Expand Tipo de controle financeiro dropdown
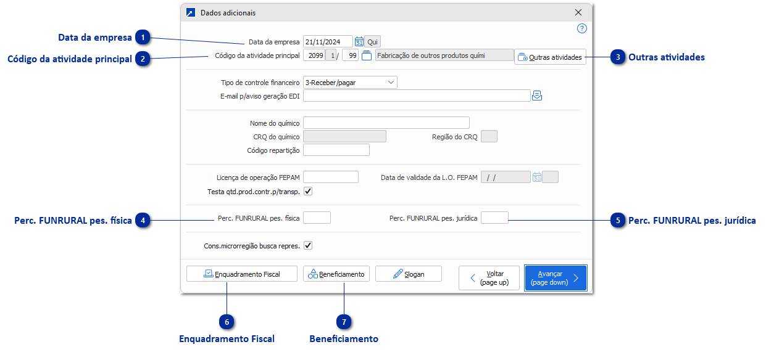Image resolution: width=766 pixels, height=355 pixels. [391, 82]
